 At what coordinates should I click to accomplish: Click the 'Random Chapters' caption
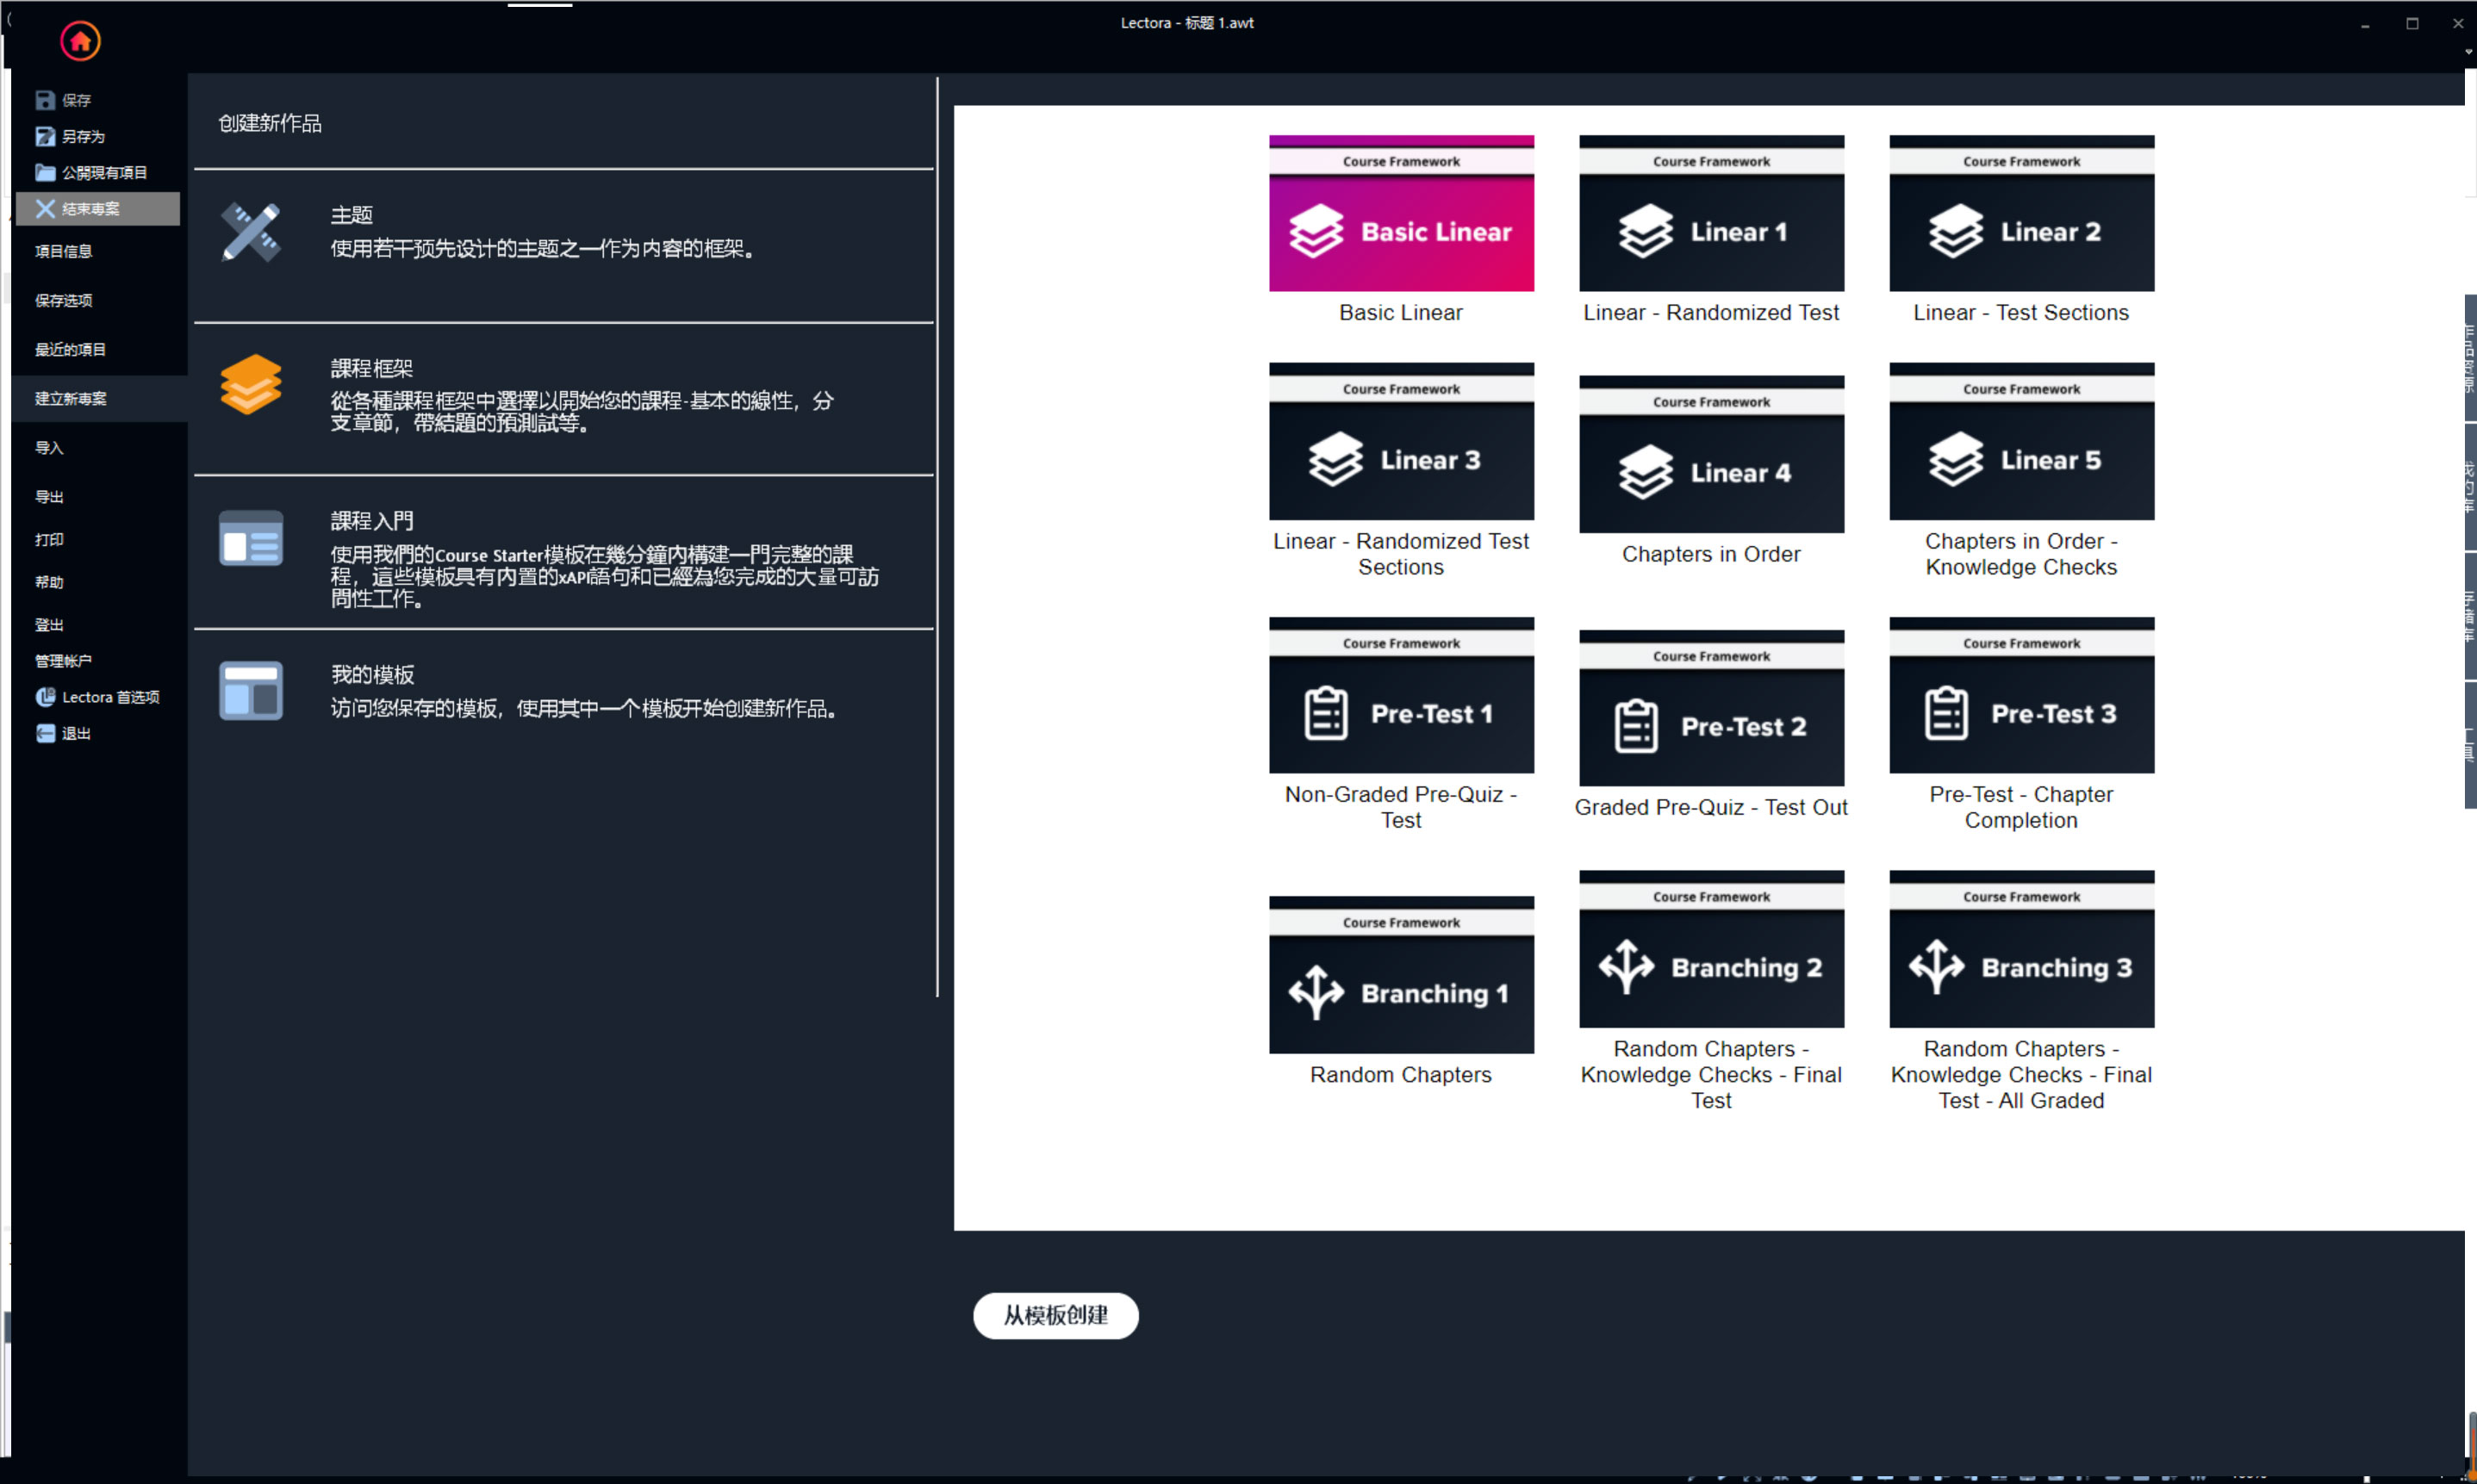[1401, 1075]
